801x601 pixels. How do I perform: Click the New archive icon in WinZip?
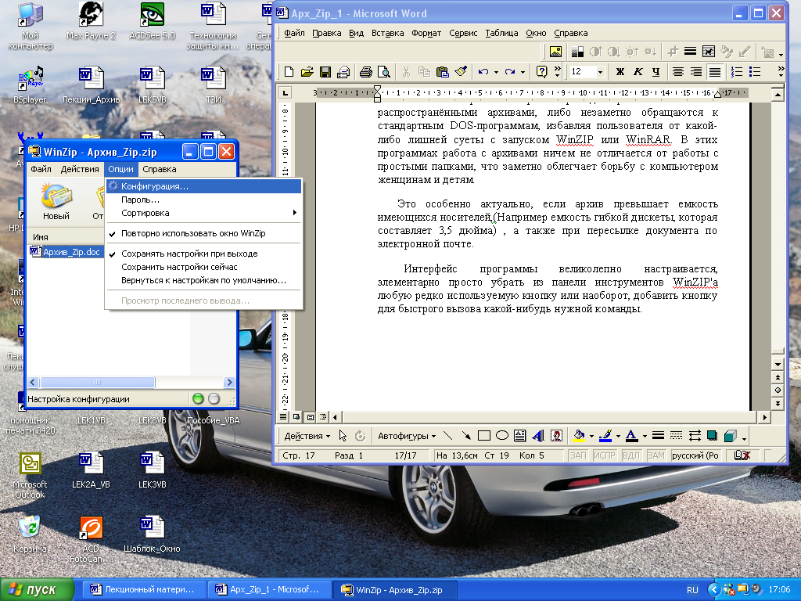56,201
